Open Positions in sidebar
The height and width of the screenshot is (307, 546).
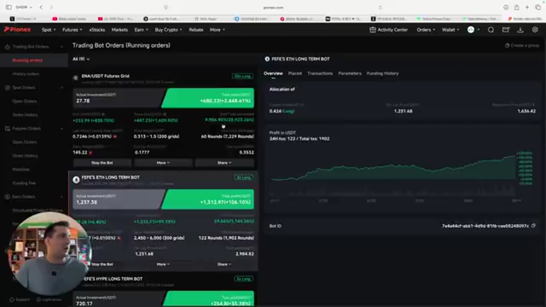point(21,169)
